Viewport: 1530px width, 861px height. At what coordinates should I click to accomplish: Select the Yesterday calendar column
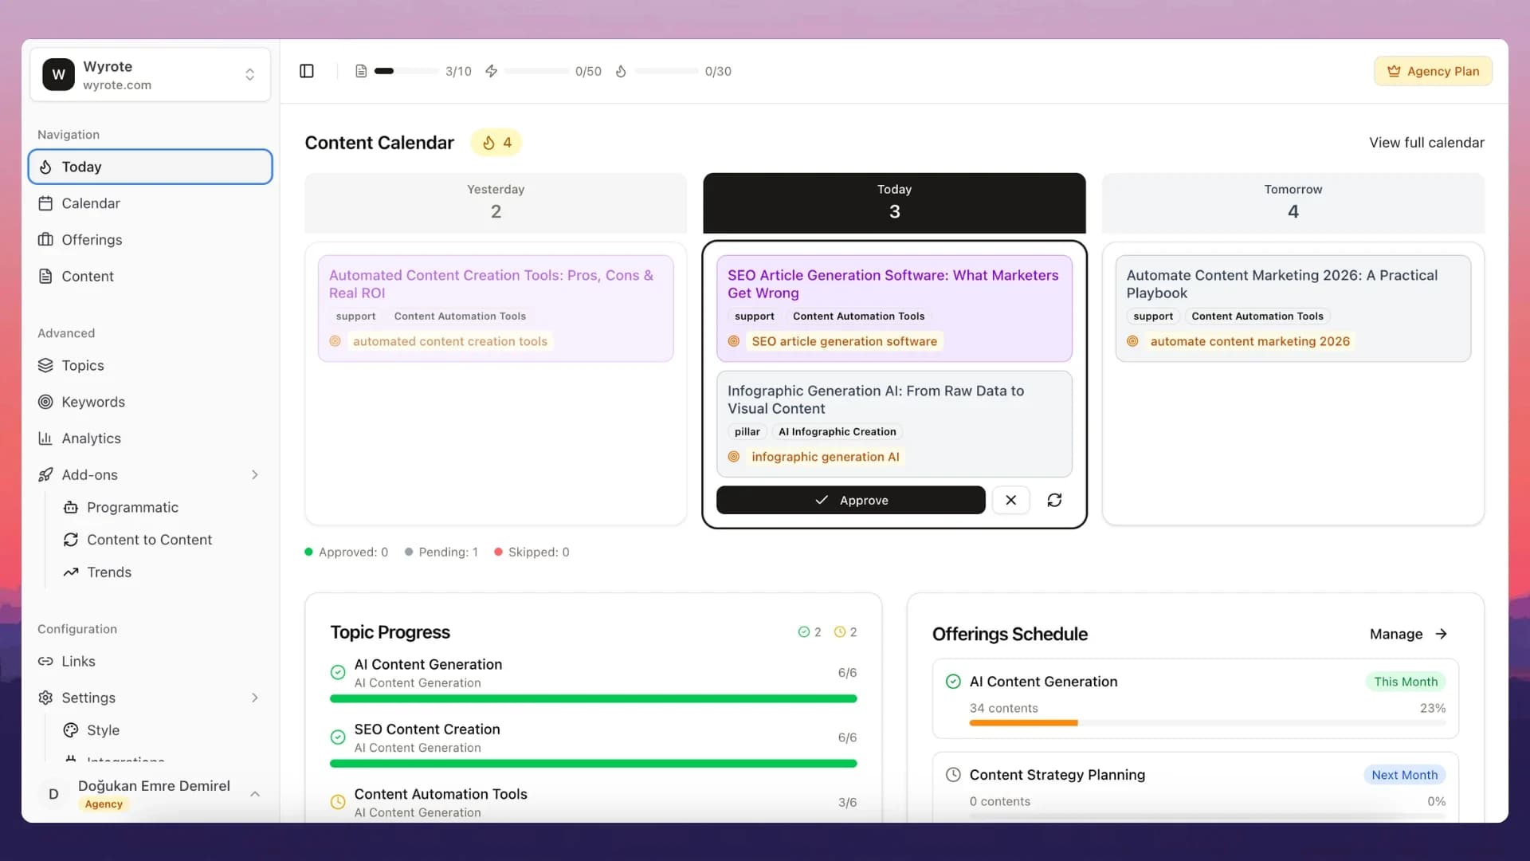pyautogui.click(x=495, y=202)
